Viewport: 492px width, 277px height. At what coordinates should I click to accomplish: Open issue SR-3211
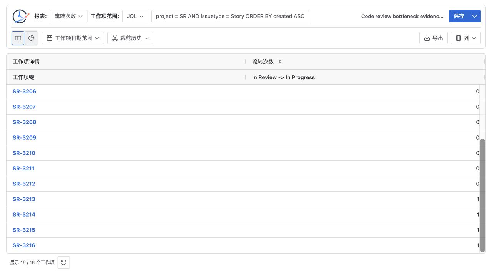coord(23,169)
